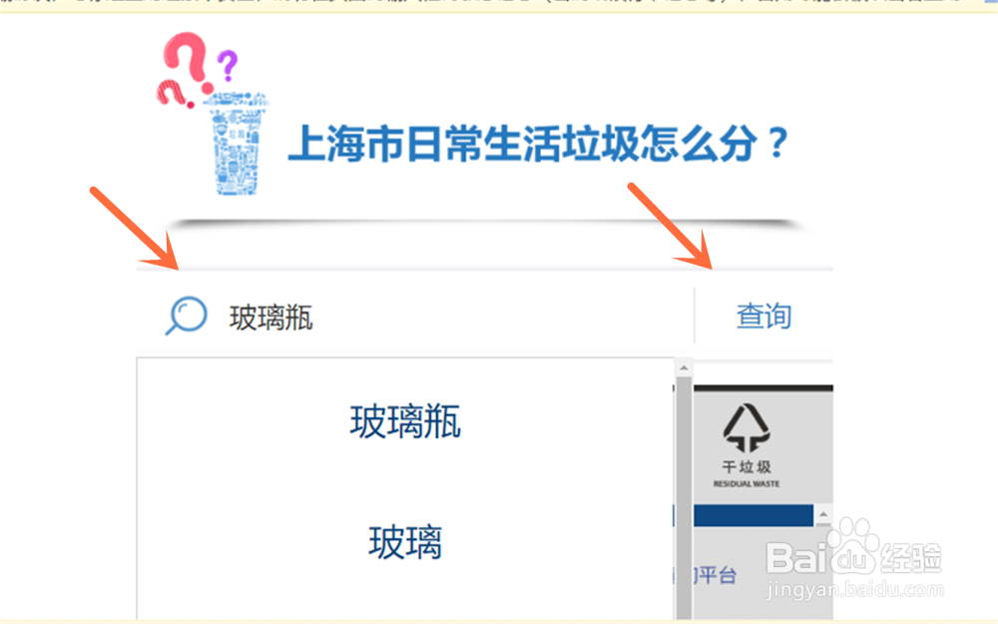Select the 玻璃瓶 suggestion from the dropdown list

(405, 421)
